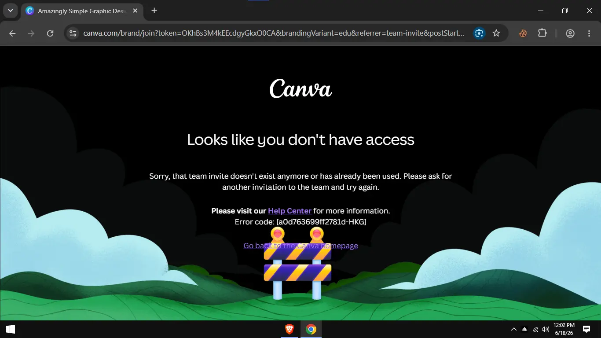Show hidden system tray icons
The width and height of the screenshot is (601, 338).
point(513,329)
